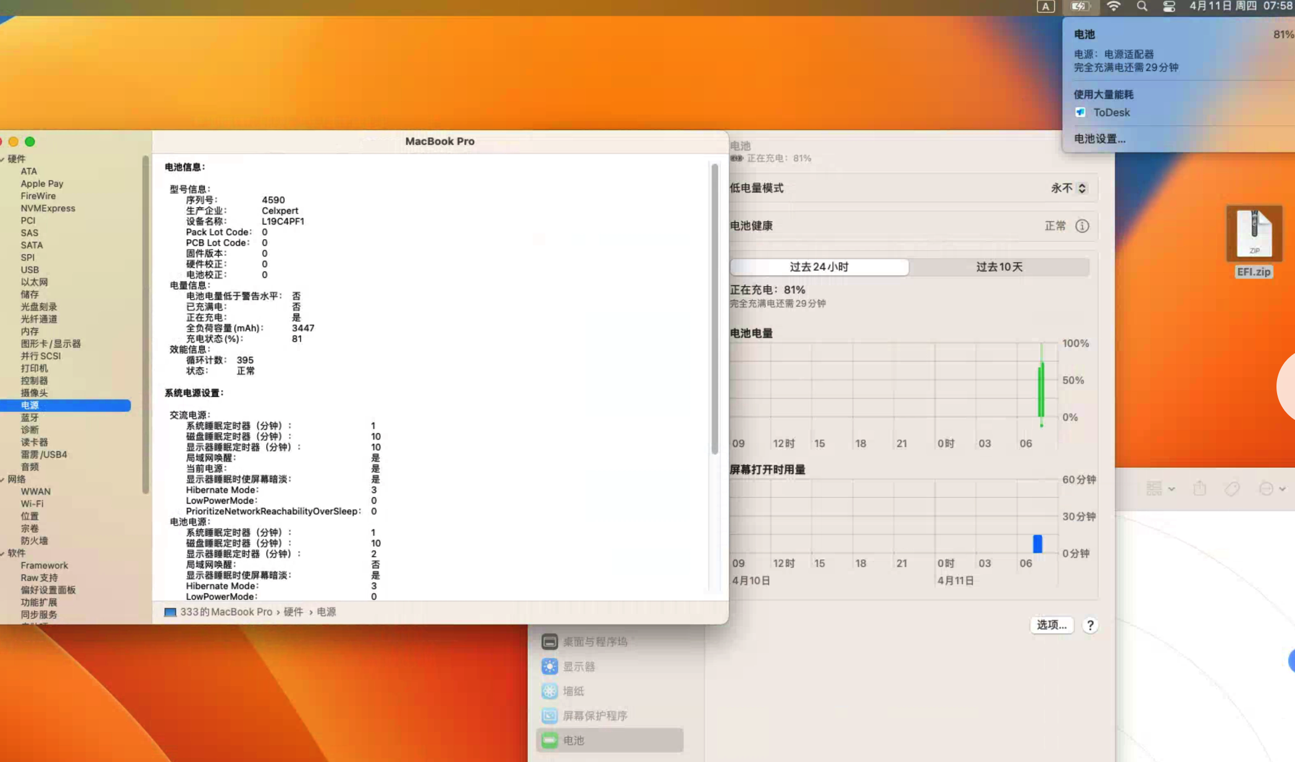Select 桌面与程序坞 in the settings sidebar
Image resolution: width=1295 pixels, height=762 pixels.
(594, 641)
